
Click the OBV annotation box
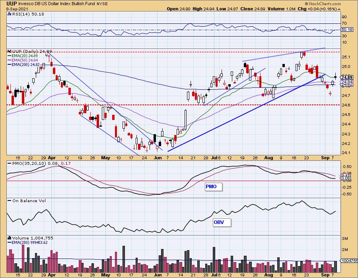point(222,222)
